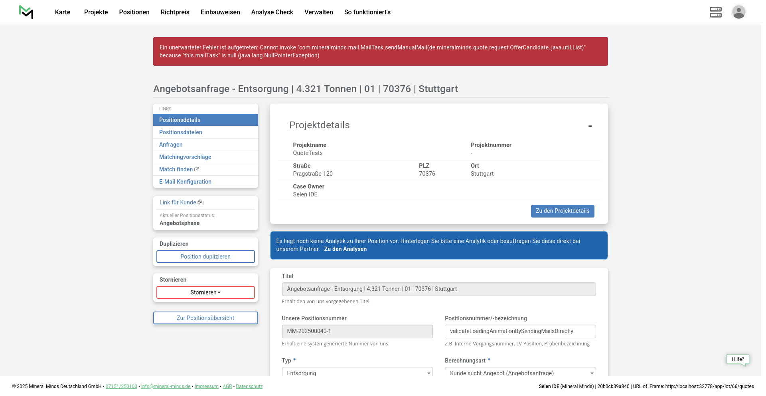Open the Berechnungsart dropdown
This screenshot has height=396, width=766.
[520, 373]
